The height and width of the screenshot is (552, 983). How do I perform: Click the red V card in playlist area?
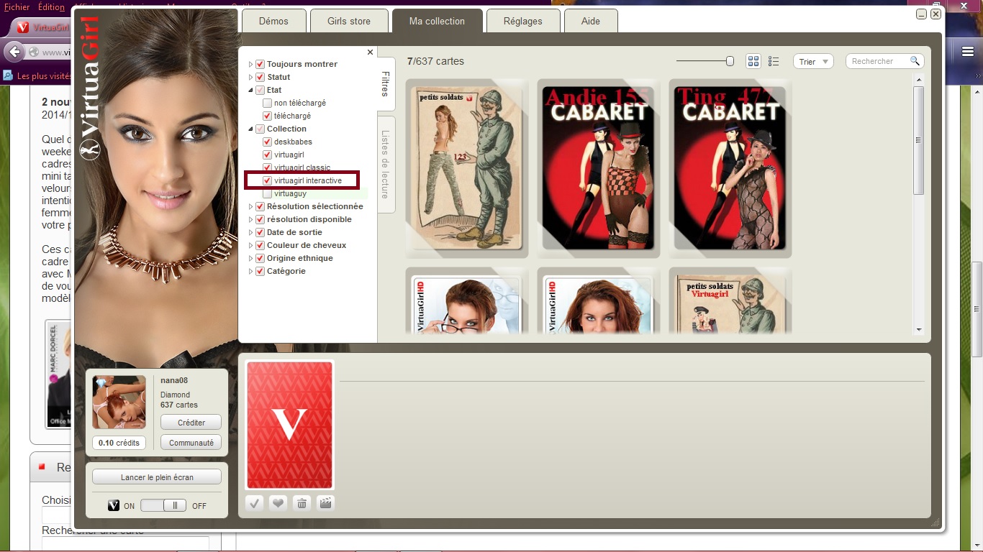pyautogui.click(x=289, y=425)
